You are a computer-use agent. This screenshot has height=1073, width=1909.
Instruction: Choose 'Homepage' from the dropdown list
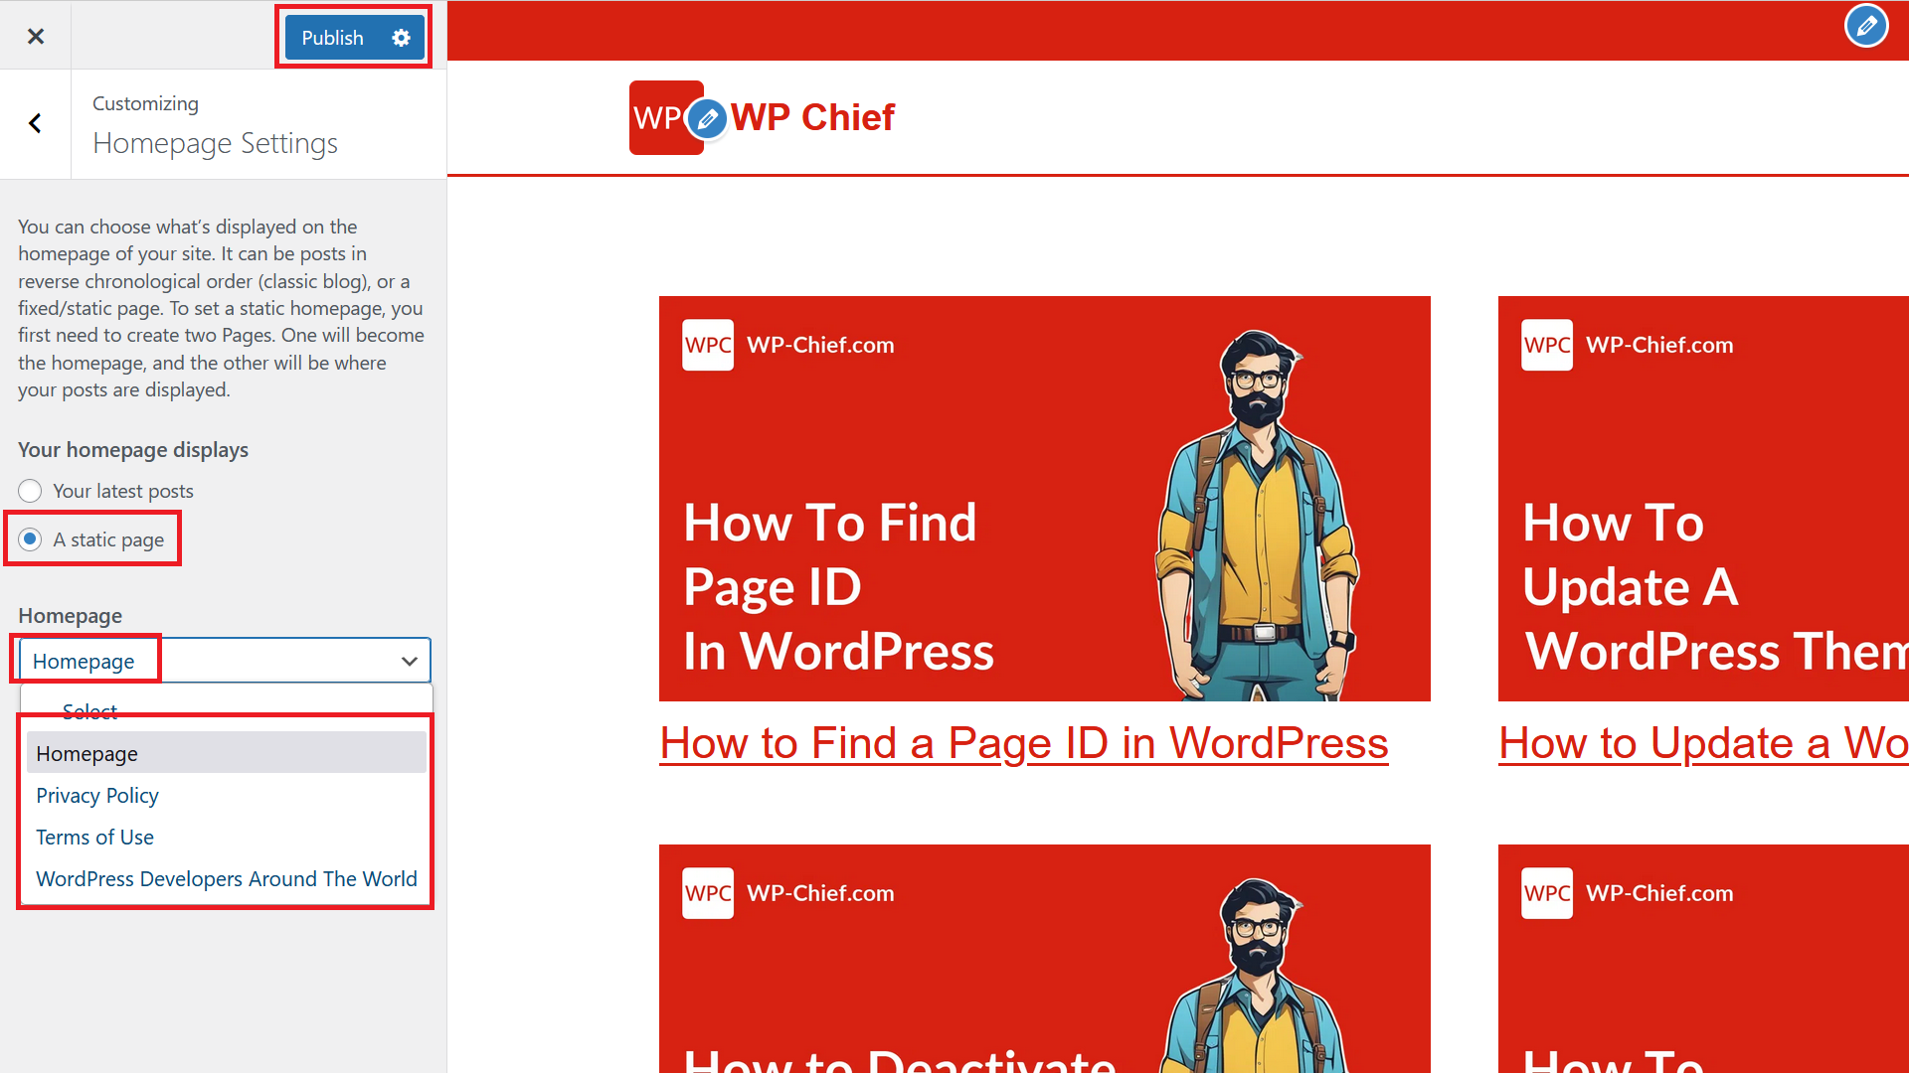click(x=227, y=753)
